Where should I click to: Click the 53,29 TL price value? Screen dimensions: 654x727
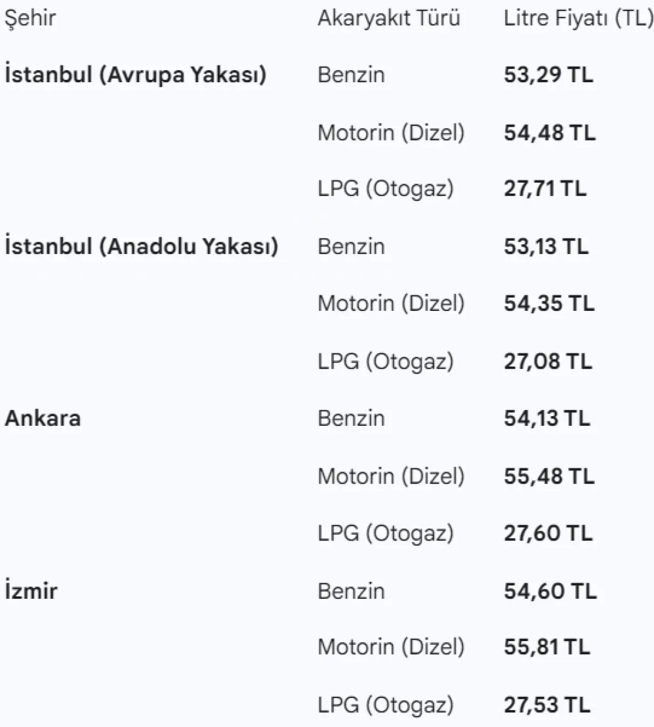click(x=548, y=75)
